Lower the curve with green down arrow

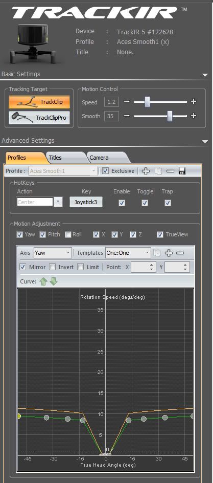pyautogui.click(x=54, y=281)
